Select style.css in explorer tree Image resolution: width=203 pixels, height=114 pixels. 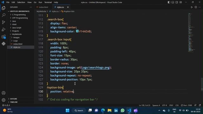tap(17, 47)
